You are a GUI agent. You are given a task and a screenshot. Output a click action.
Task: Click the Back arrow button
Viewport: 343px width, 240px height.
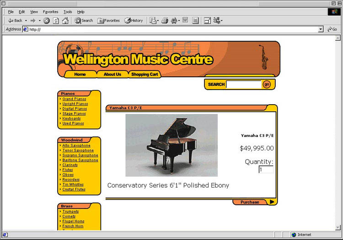(x=15, y=21)
